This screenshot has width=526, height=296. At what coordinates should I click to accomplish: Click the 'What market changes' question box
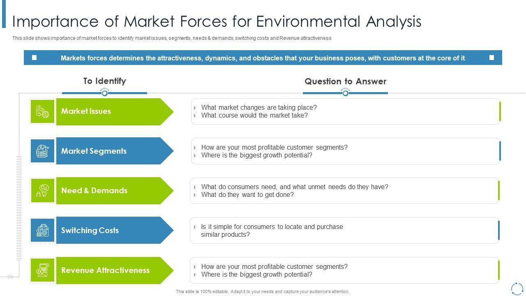point(345,111)
